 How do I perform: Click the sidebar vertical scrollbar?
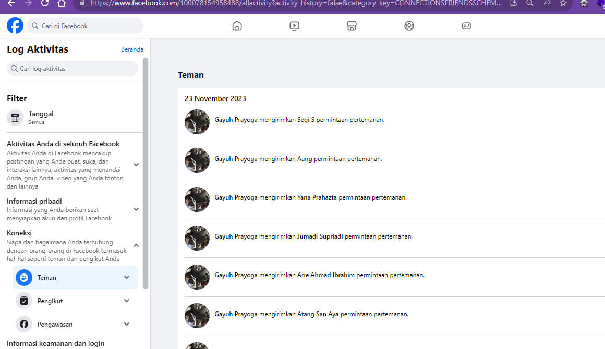[146, 173]
